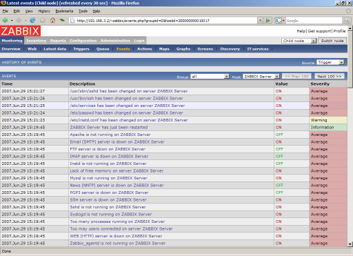The height and width of the screenshot is (256, 353).
Task: Open the Child node dropdown
Action: click(299, 41)
